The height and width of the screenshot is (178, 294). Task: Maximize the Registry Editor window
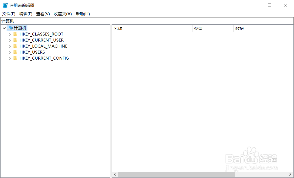(x=269, y=5)
